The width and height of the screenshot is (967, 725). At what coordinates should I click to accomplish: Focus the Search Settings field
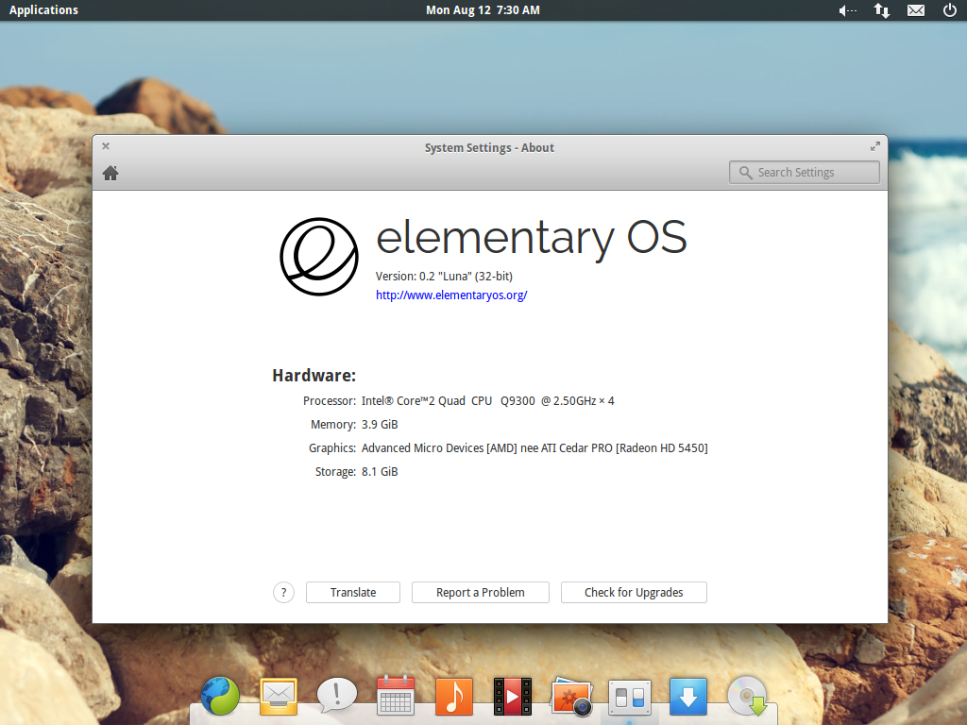[805, 173]
